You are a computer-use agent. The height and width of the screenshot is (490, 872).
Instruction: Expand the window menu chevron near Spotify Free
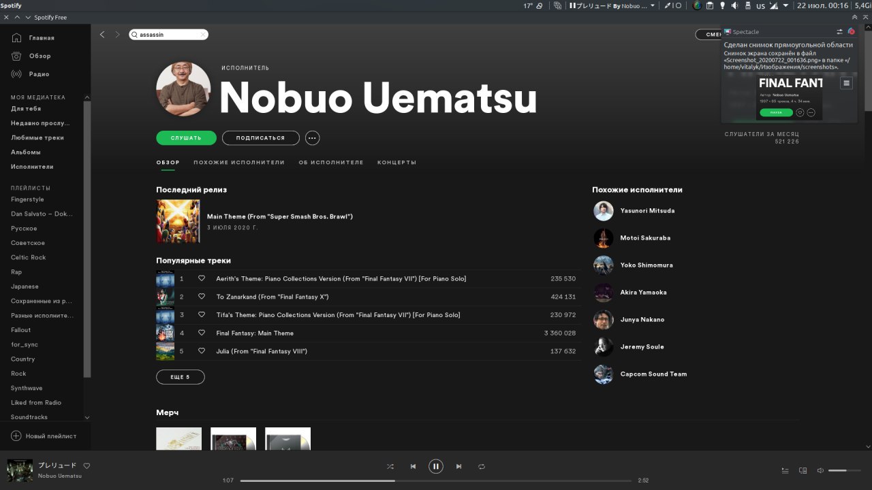pyautogui.click(x=28, y=17)
